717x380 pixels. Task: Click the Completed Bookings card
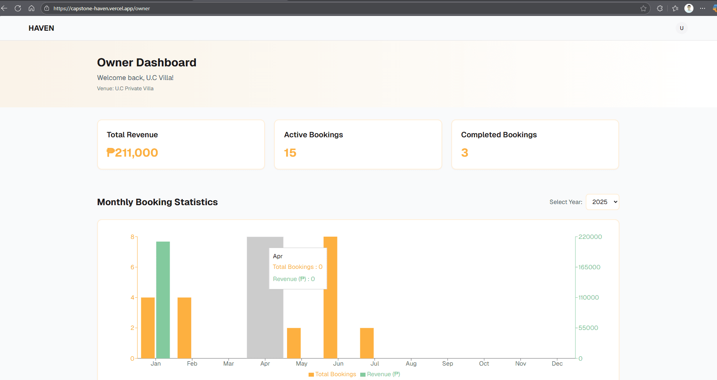[x=535, y=144]
